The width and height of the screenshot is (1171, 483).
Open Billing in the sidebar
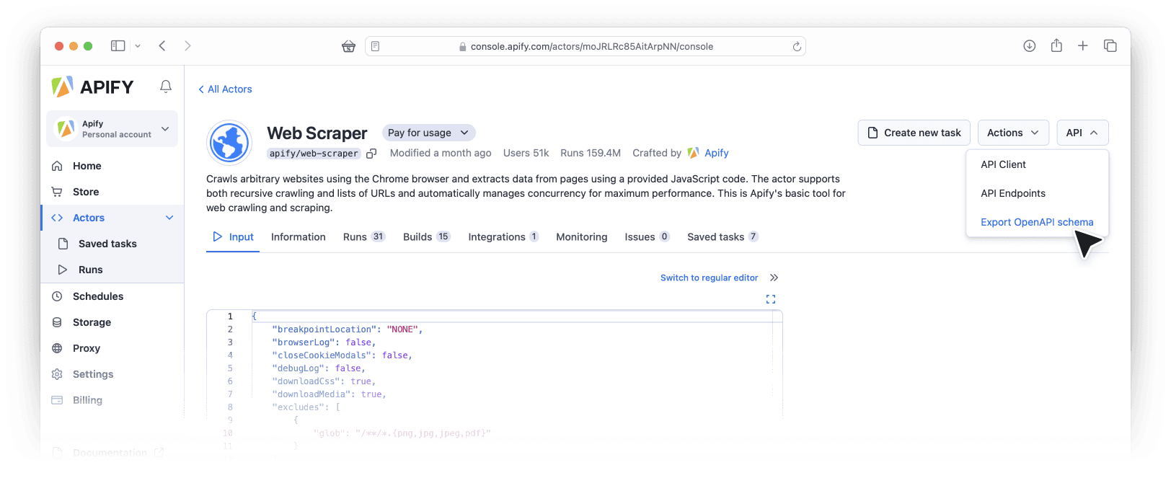point(112,400)
